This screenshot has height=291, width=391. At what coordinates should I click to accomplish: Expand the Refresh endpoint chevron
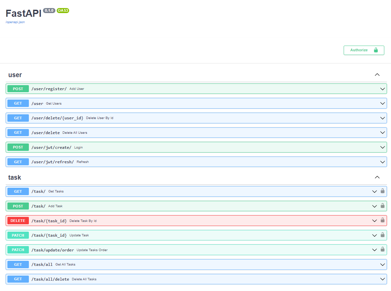(x=382, y=162)
